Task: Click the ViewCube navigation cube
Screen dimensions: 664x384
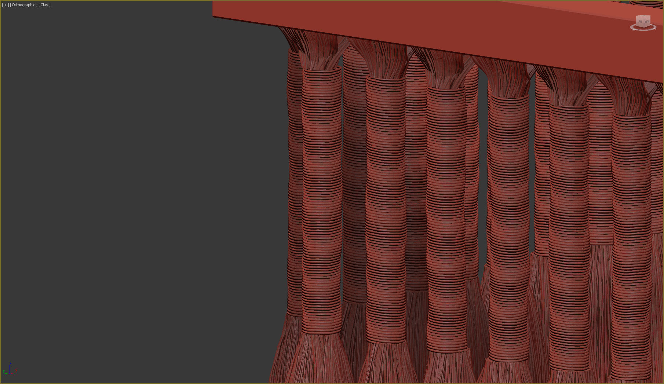Action: [x=643, y=21]
